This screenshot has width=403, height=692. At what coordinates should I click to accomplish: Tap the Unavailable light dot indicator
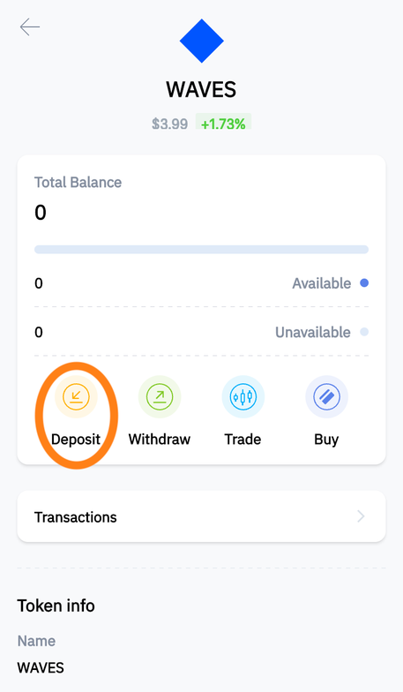[364, 332]
